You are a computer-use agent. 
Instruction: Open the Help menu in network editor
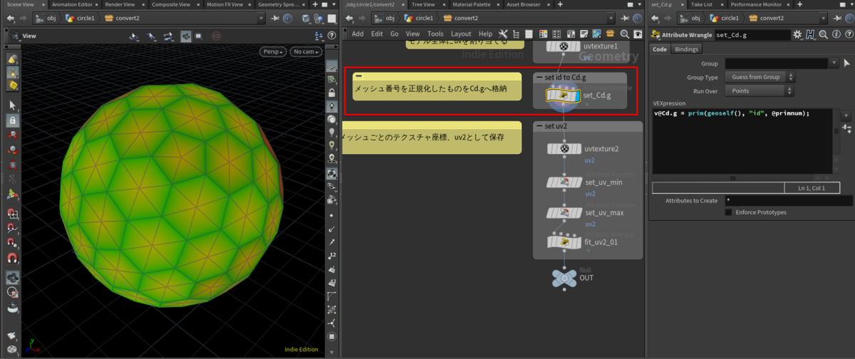[485, 33]
